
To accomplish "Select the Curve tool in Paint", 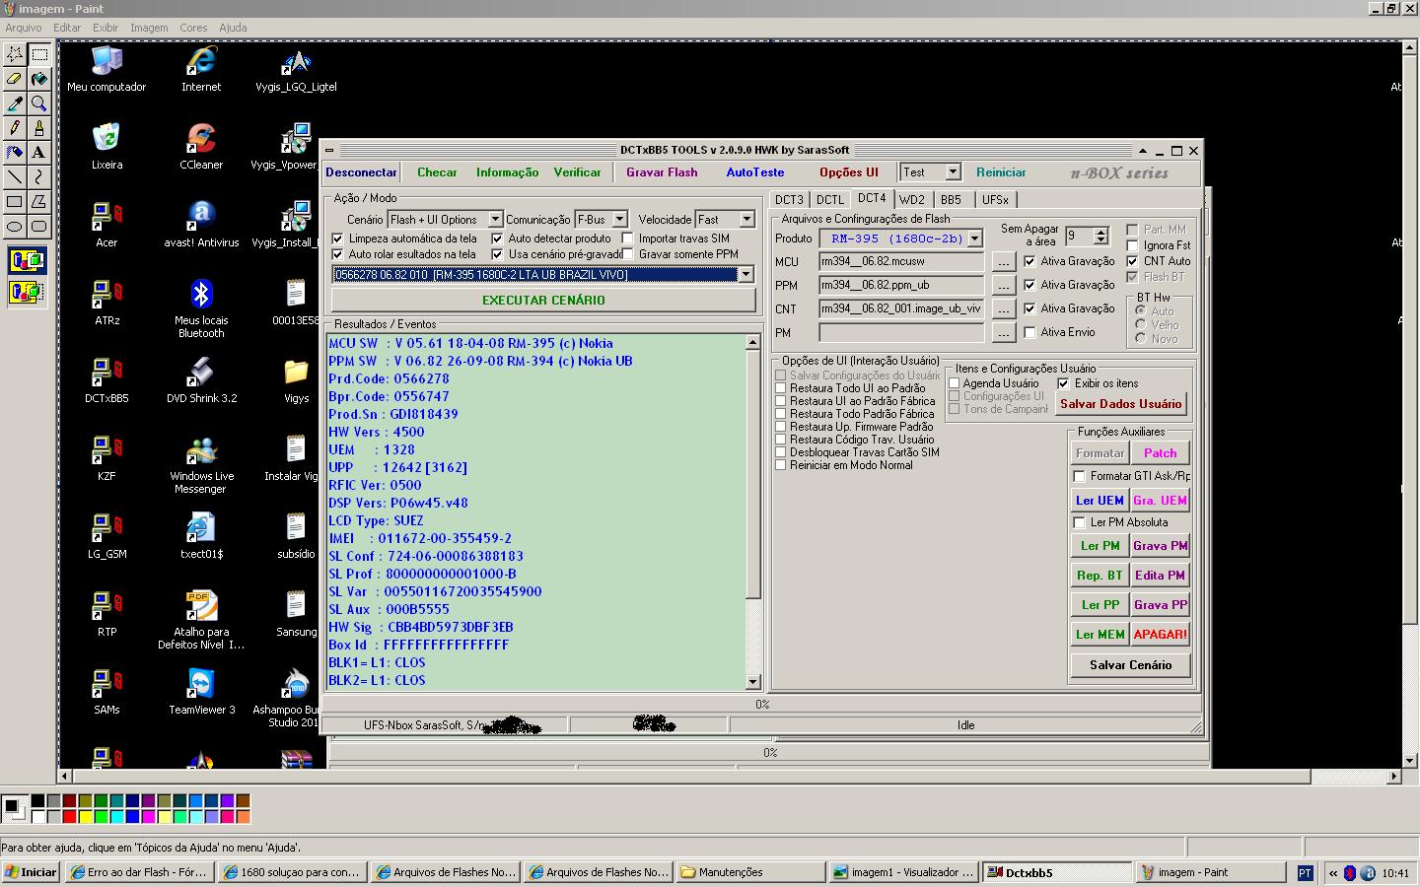I will click(x=38, y=177).
